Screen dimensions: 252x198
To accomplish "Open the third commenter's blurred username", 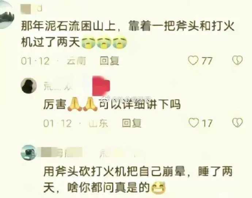I will click(62, 153).
